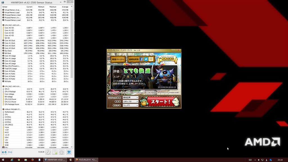Select the SYSTIN2 sensor row
Viewport: 288px width, 162px height.
pyautogui.click(x=35, y=120)
